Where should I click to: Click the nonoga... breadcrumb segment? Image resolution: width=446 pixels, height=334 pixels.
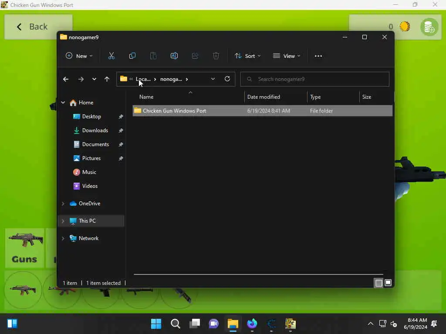tap(171, 79)
